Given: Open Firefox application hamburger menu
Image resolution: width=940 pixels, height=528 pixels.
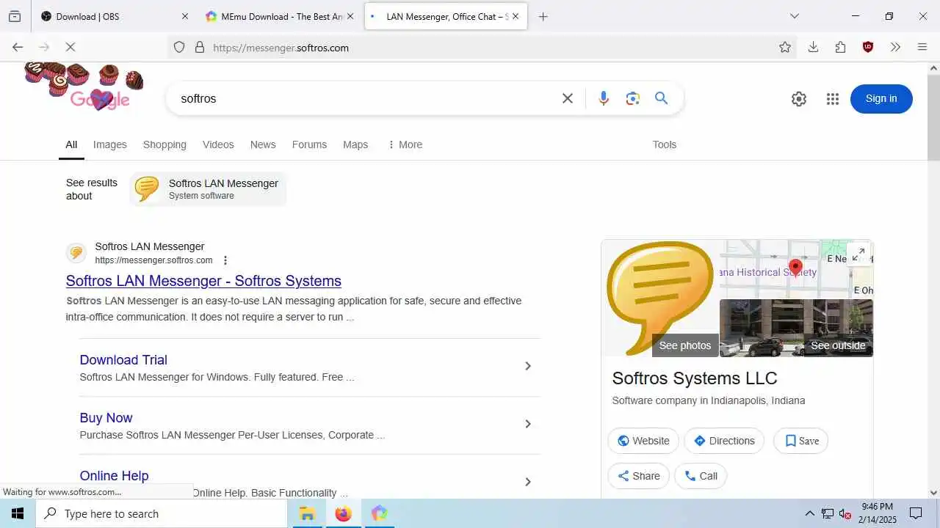Looking at the screenshot, I should pos(922,47).
